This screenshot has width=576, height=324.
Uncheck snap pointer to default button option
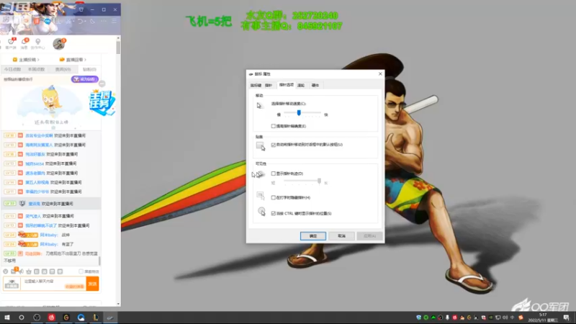pyautogui.click(x=274, y=145)
